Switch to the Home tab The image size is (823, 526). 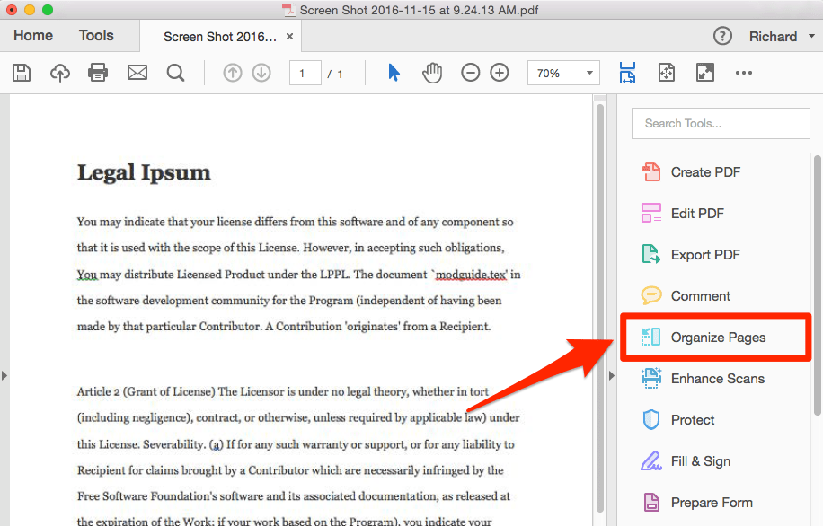[x=33, y=36]
